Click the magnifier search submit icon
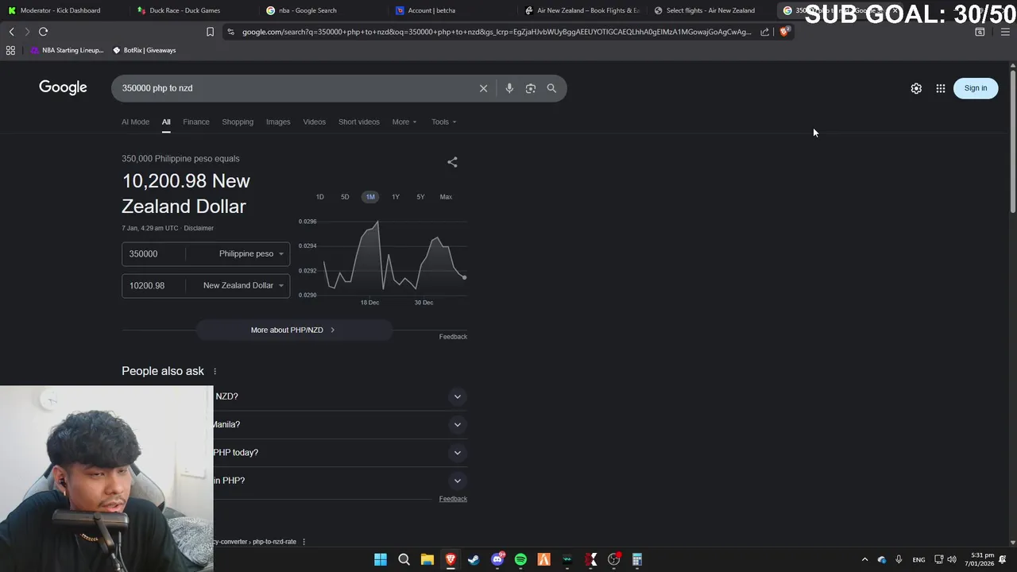The width and height of the screenshot is (1017, 572). pyautogui.click(x=551, y=88)
